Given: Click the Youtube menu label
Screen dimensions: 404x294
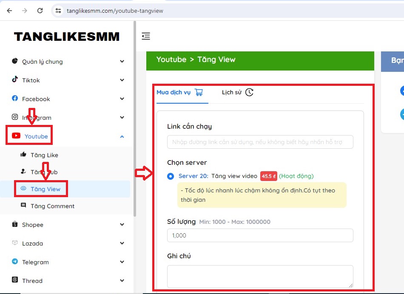Looking at the screenshot, I should pos(36,136).
